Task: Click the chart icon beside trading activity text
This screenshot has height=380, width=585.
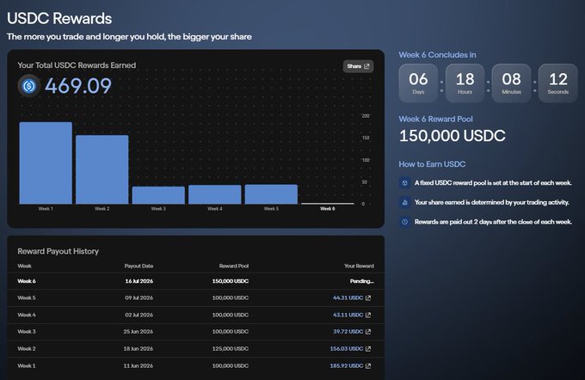Action: (405, 203)
